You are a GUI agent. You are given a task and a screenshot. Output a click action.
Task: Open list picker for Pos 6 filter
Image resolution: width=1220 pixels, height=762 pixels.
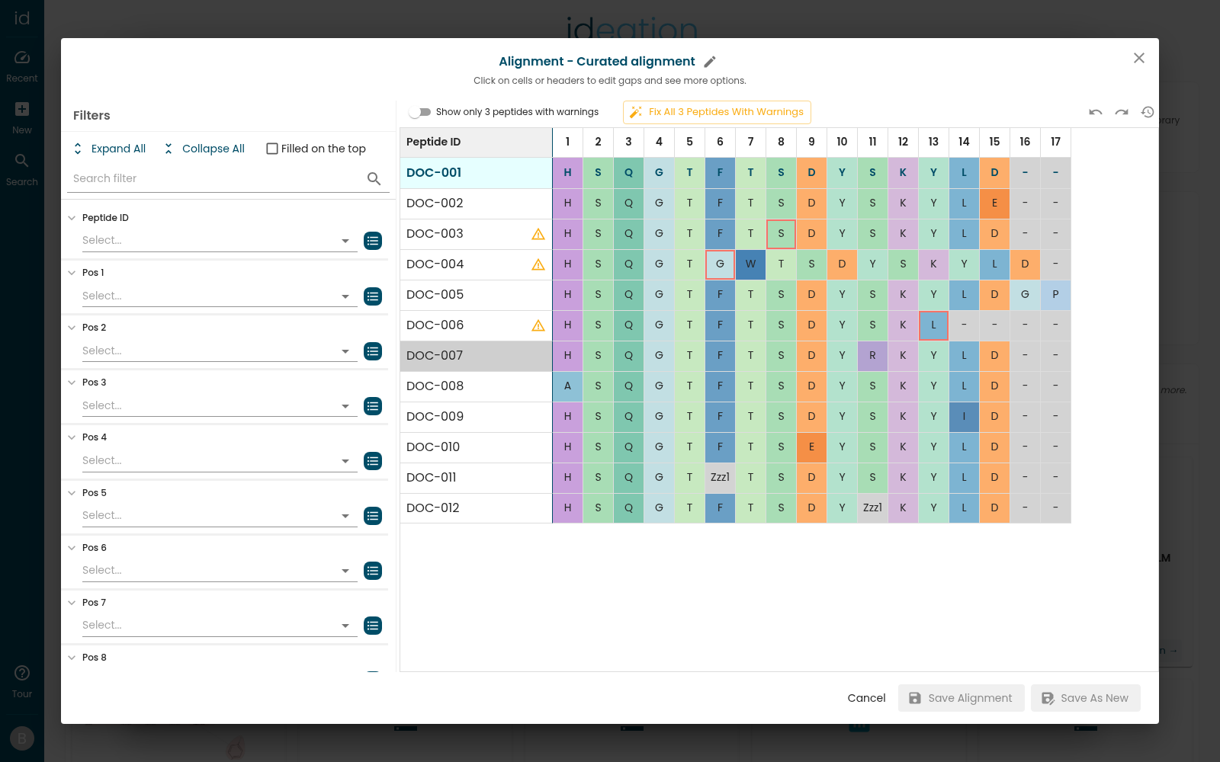(x=373, y=571)
